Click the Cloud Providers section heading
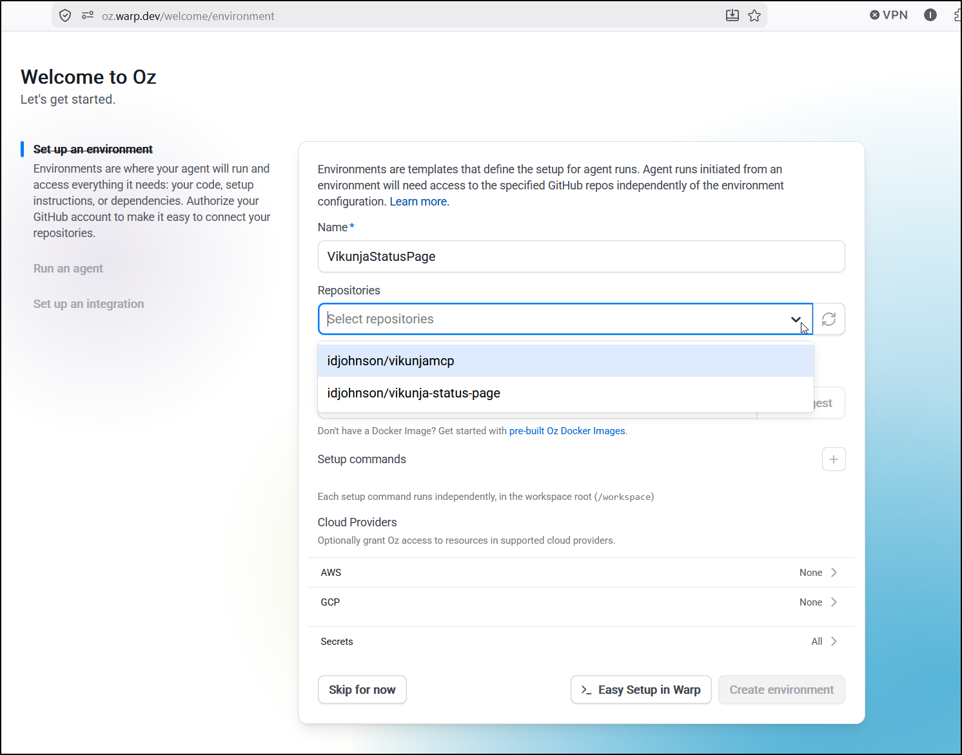 (357, 522)
